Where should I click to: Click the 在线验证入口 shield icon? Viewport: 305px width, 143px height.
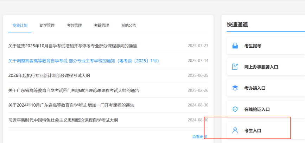(235, 109)
